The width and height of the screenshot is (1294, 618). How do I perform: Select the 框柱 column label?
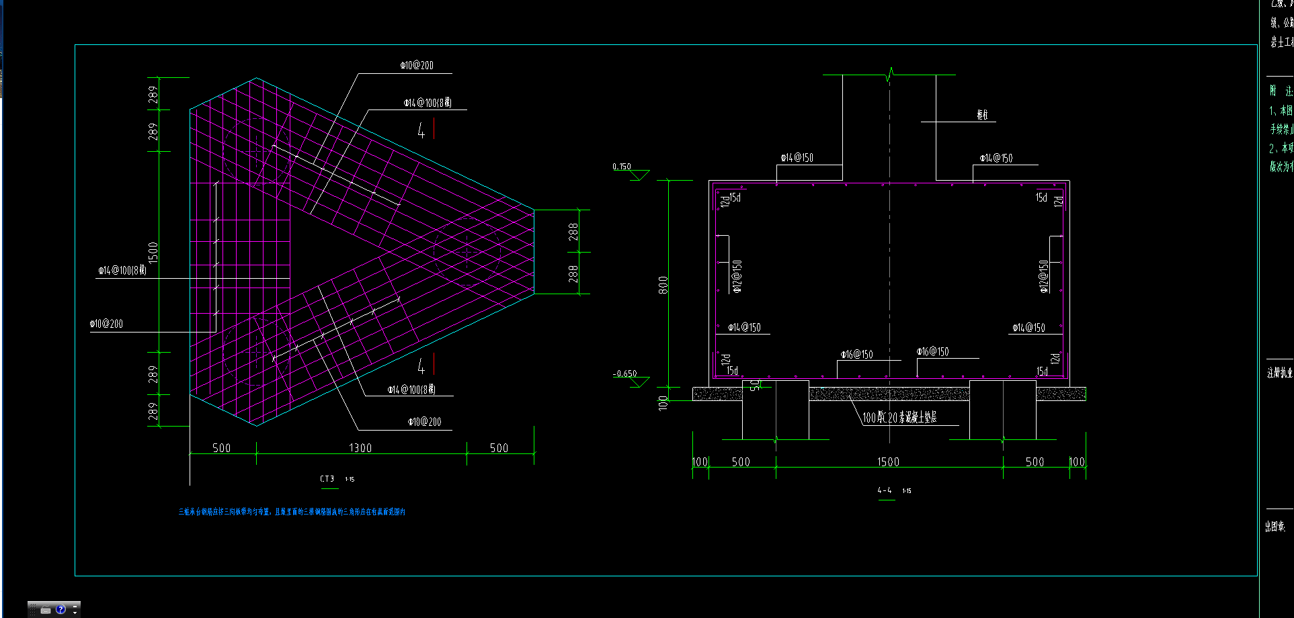tap(982, 115)
